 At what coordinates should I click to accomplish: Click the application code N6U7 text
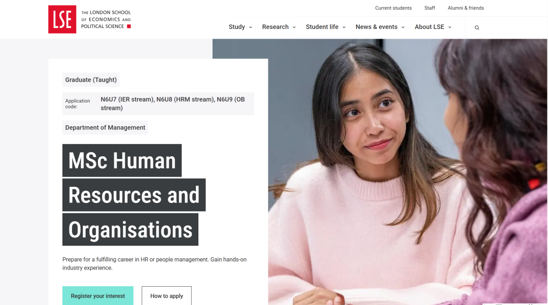point(173,104)
